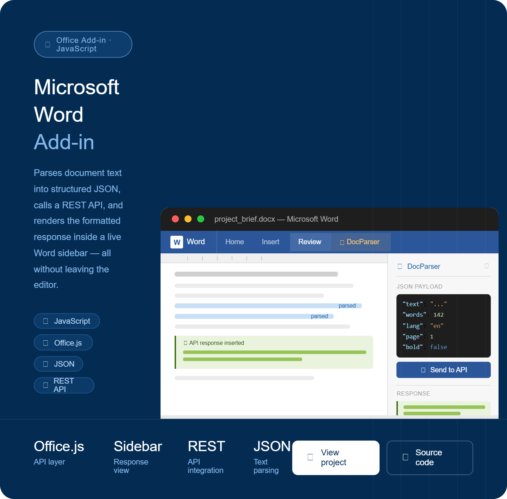Open the Insert ribbon tab
The height and width of the screenshot is (499, 507).
pos(270,242)
